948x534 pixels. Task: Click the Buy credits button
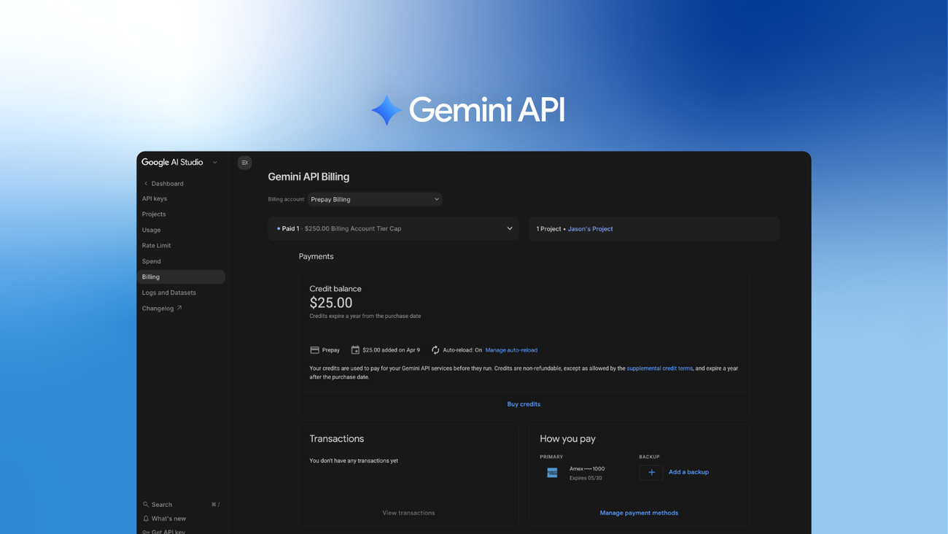point(524,403)
